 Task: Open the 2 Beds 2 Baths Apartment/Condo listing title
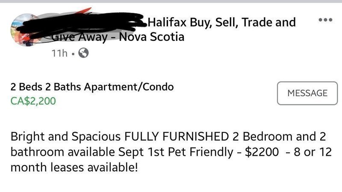tap(92, 87)
